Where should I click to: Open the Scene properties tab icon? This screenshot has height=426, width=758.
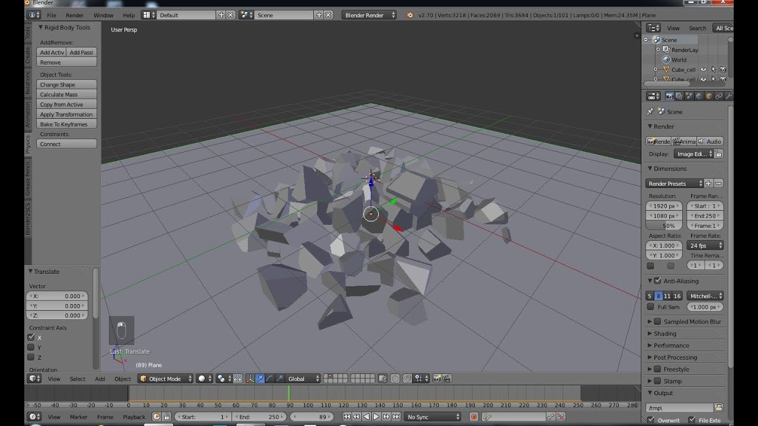click(689, 96)
